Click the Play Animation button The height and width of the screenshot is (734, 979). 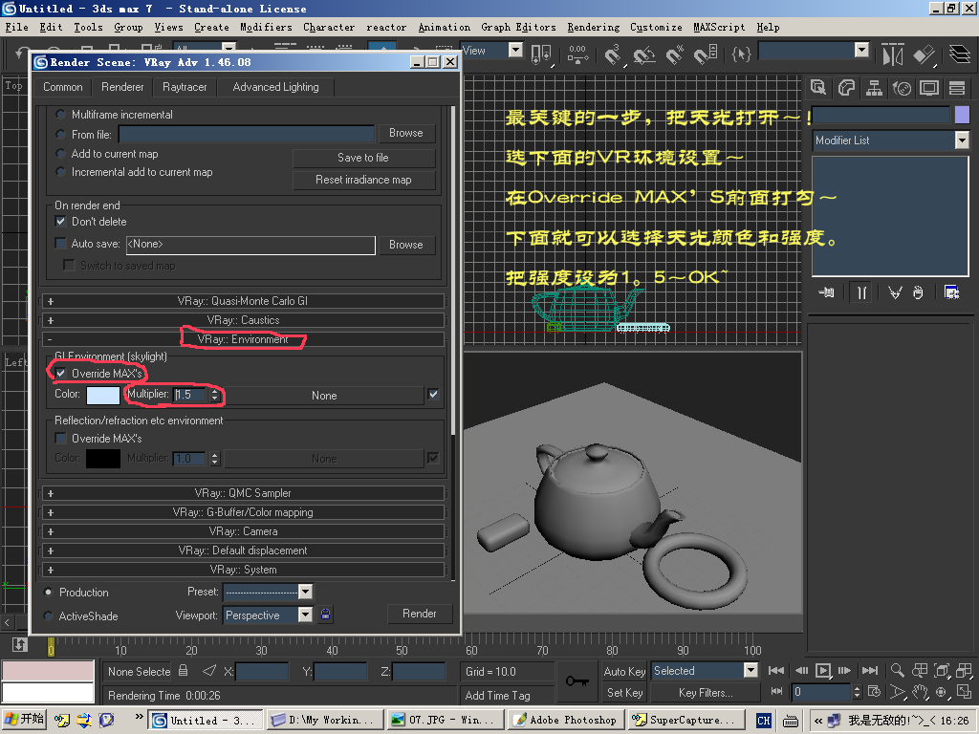tap(823, 670)
